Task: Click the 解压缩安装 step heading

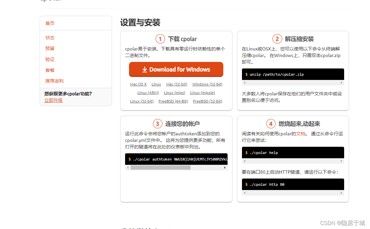Action: (x=299, y=39)
